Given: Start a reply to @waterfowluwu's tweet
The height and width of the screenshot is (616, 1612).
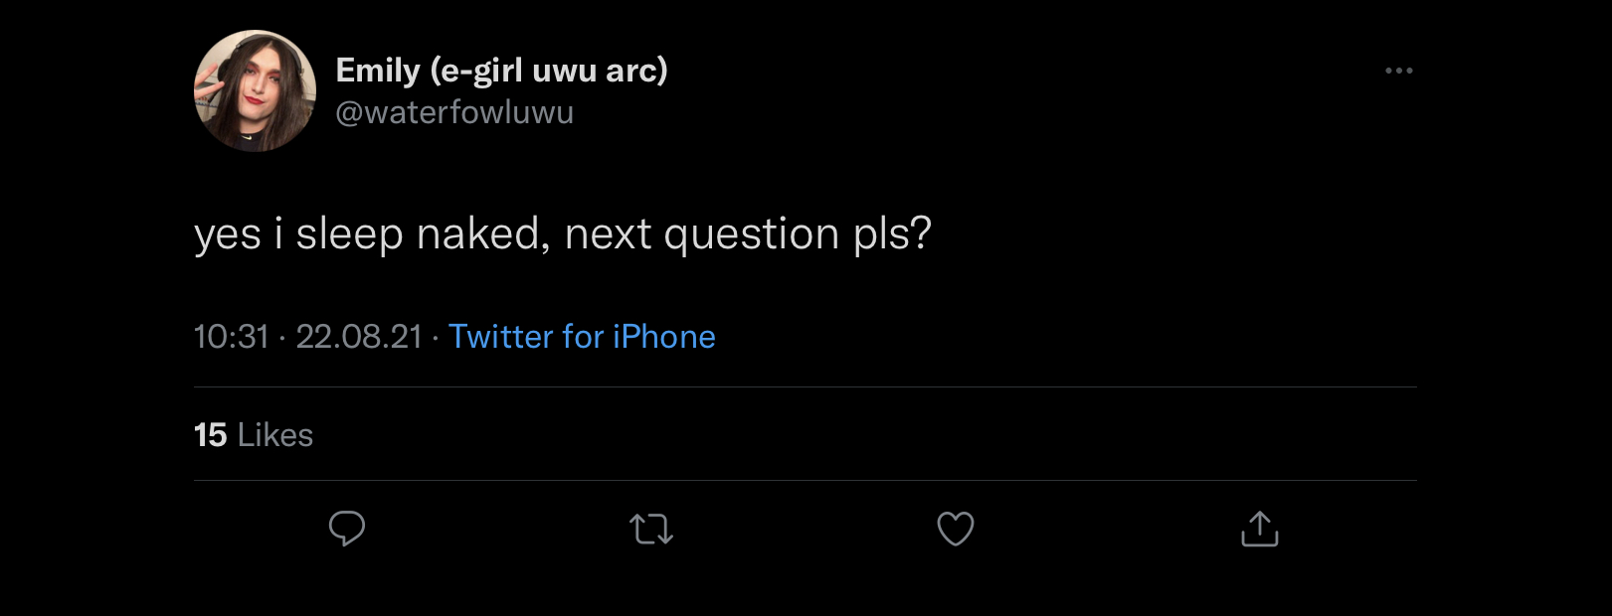Looking at the screenshot, I should click(347, 529).
